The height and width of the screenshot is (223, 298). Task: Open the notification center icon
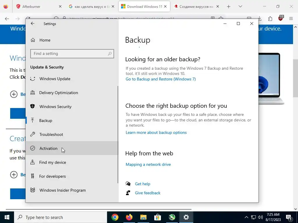[289, 217]
